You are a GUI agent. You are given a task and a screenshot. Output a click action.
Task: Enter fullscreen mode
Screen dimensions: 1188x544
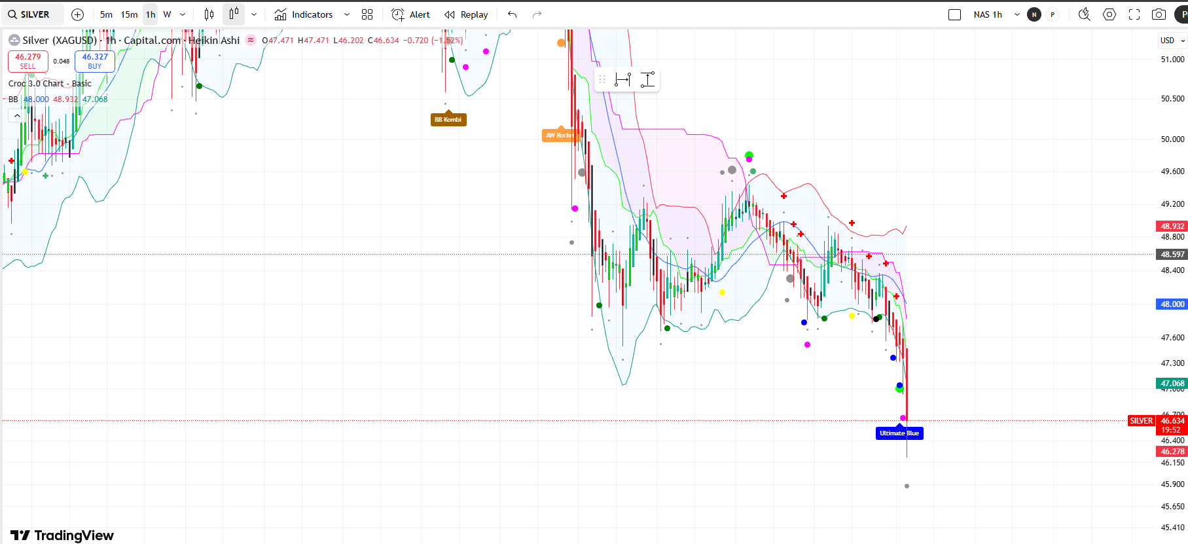pyautogui.click(x=1134, y=14)
